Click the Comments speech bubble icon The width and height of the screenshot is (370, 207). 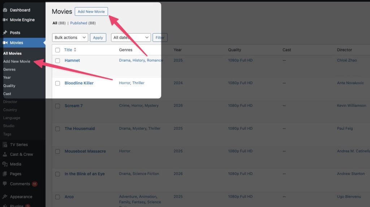[5, 184]
